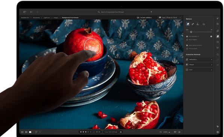This screenshot has width=224, height=137.
Task: Open the Masking circle tool
Action: 218,42
